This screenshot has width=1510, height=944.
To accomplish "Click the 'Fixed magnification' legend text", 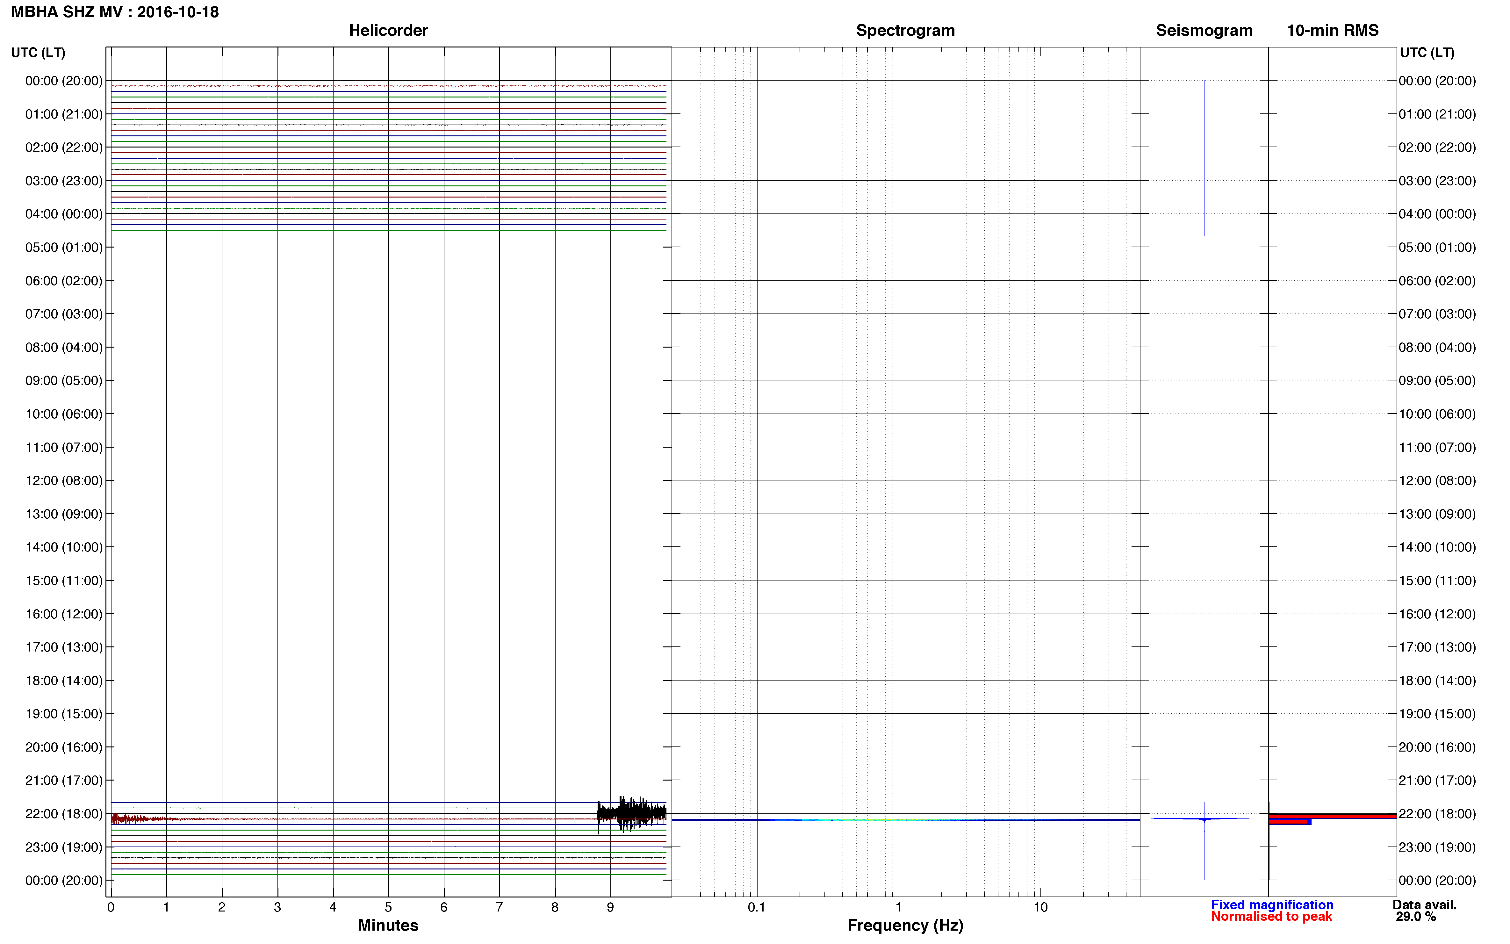I will 1272,905.
